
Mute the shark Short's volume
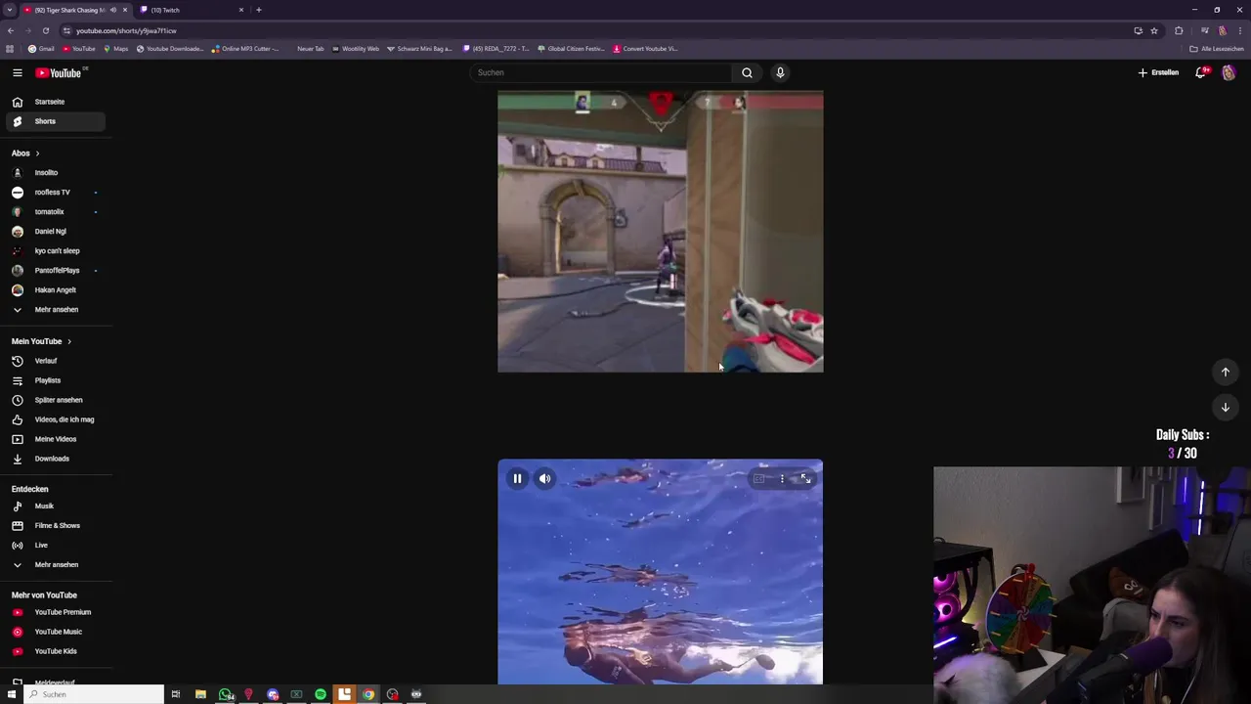point(545,478)
